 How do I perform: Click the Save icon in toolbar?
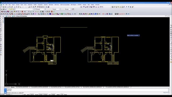click(x=5, y=7)
